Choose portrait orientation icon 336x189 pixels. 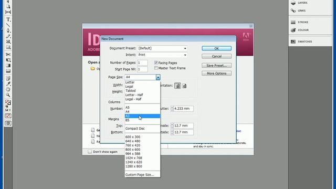coord(177,86)
